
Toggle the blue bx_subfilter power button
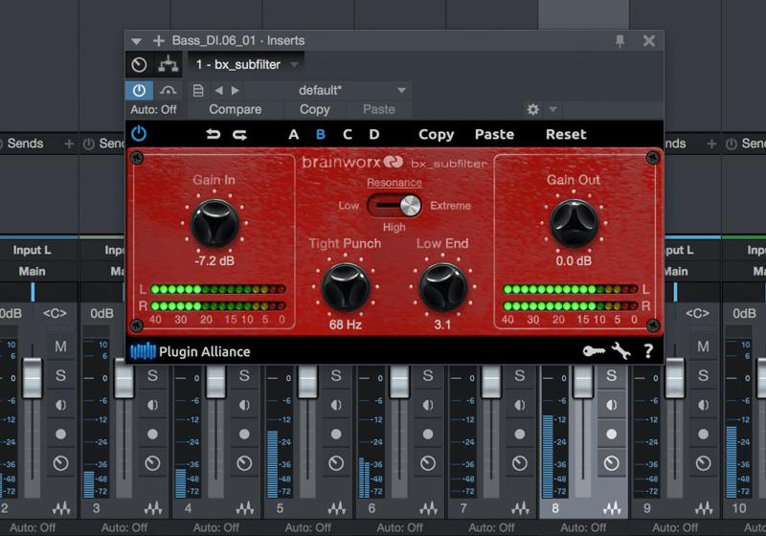click(139, 134)
